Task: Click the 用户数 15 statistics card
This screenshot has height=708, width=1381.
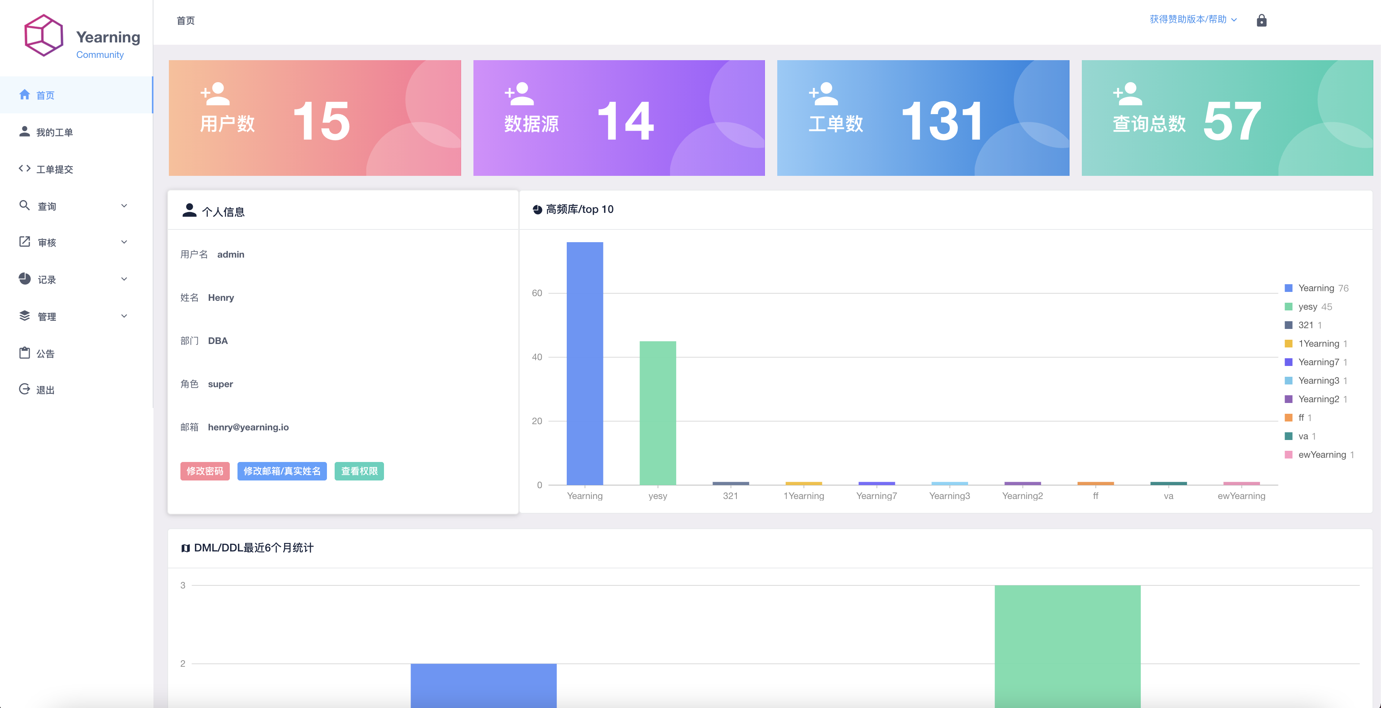Action: point(315,118)
